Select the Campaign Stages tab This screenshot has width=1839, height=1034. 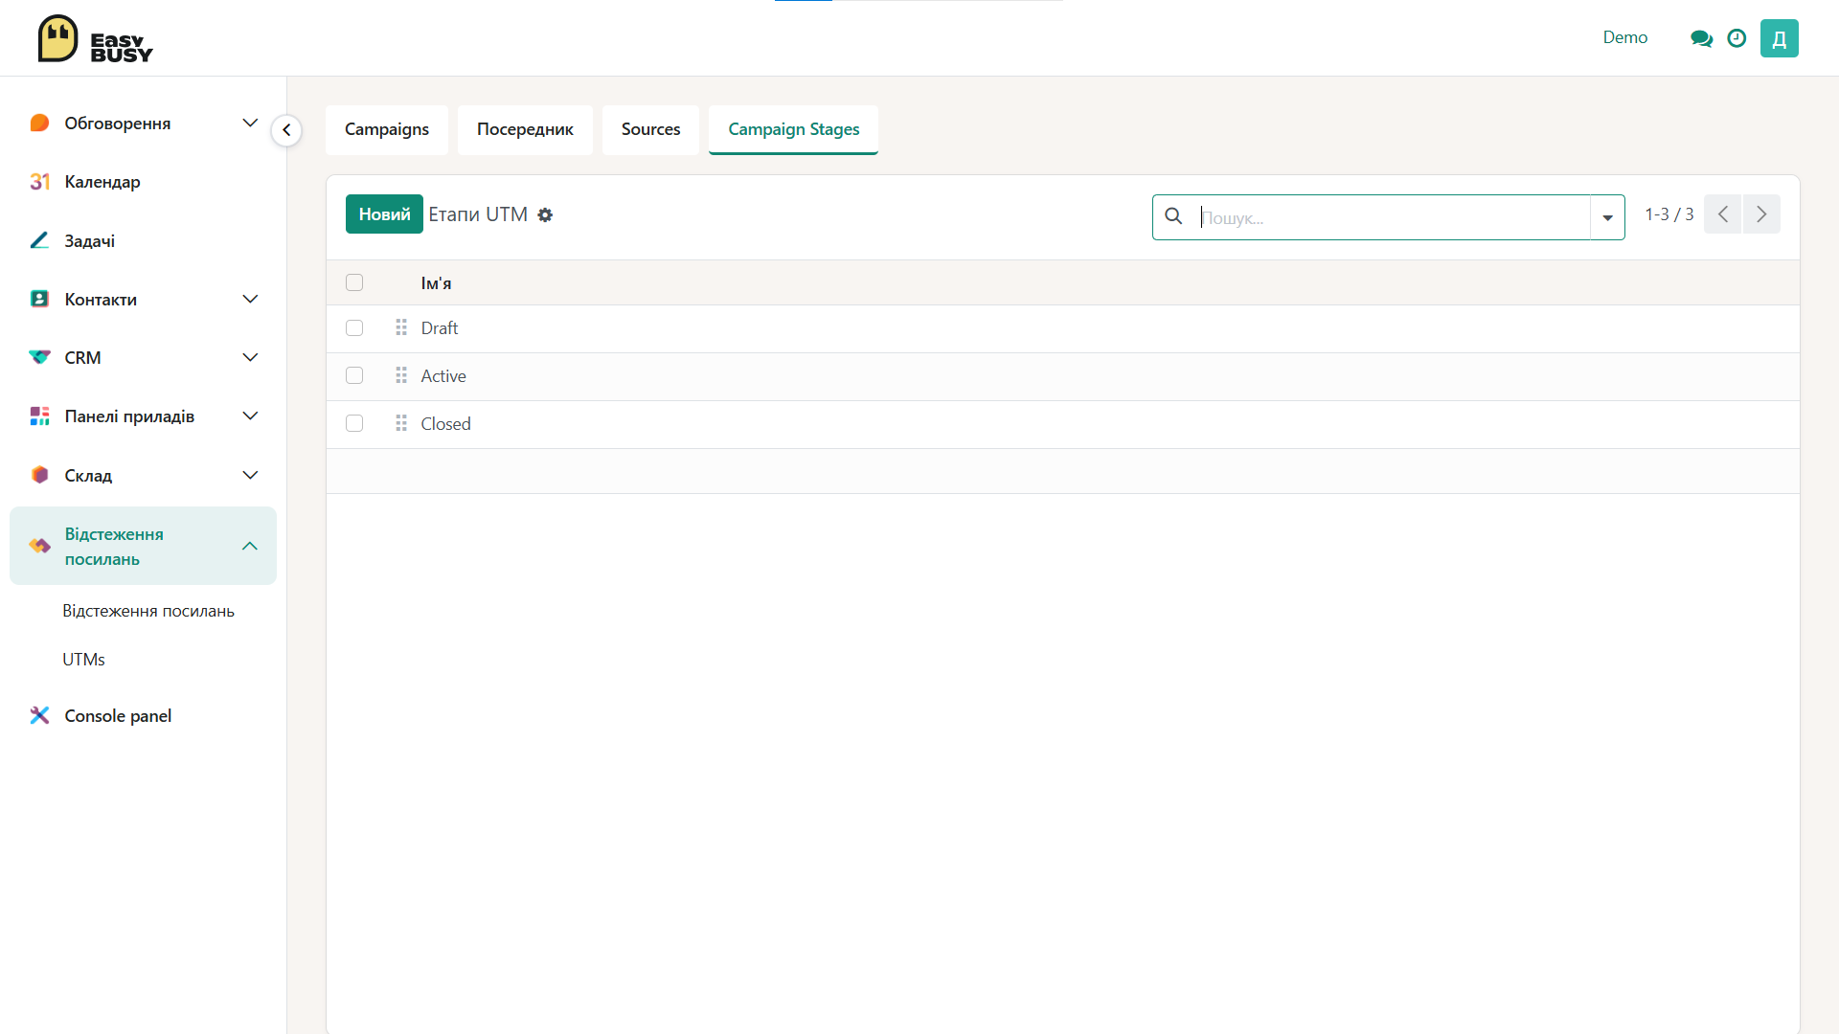[793, 129]
